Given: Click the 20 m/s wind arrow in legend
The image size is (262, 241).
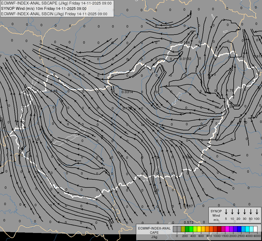Looking at the screenshot, I should click(238, 212).
